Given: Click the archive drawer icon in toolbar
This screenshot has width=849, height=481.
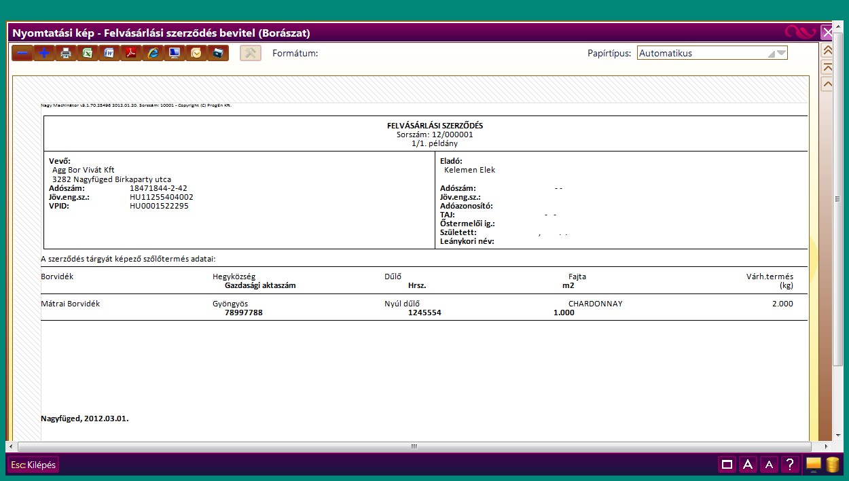Looking at the screenshot, I should click(218, 53).
